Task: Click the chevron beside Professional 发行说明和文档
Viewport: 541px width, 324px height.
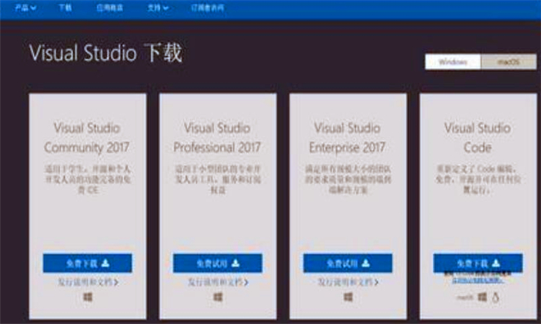Action: tap(246, 282)
